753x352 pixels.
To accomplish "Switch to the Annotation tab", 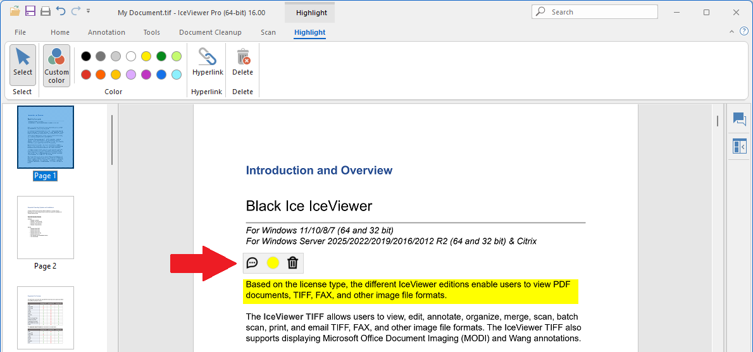I will coord(106,33).
